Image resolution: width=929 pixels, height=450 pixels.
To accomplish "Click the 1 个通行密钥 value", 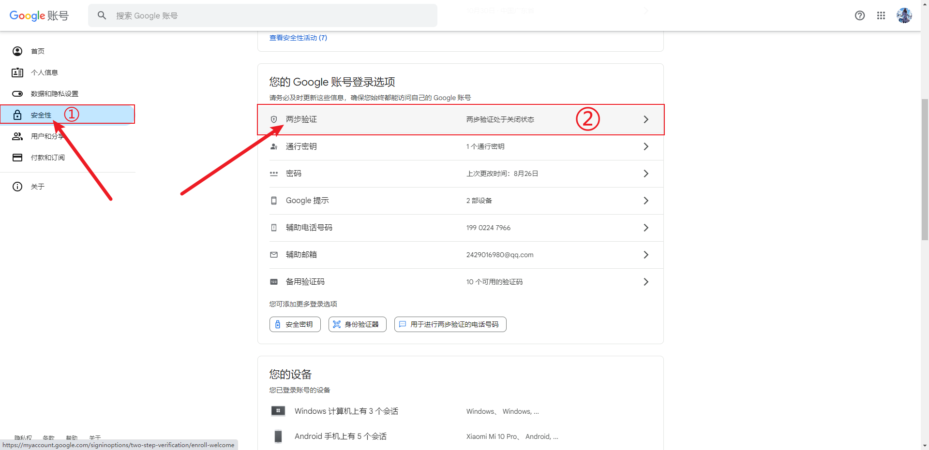I will pos(485,146).
